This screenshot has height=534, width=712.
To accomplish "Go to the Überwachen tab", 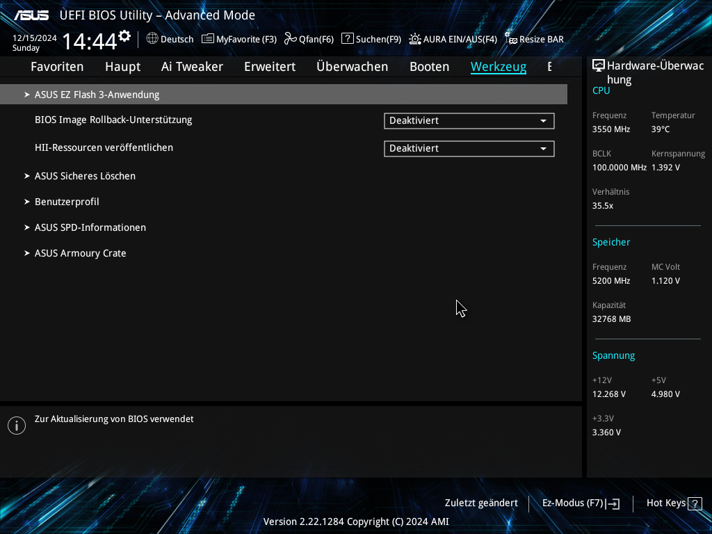I will click(353, 67).
